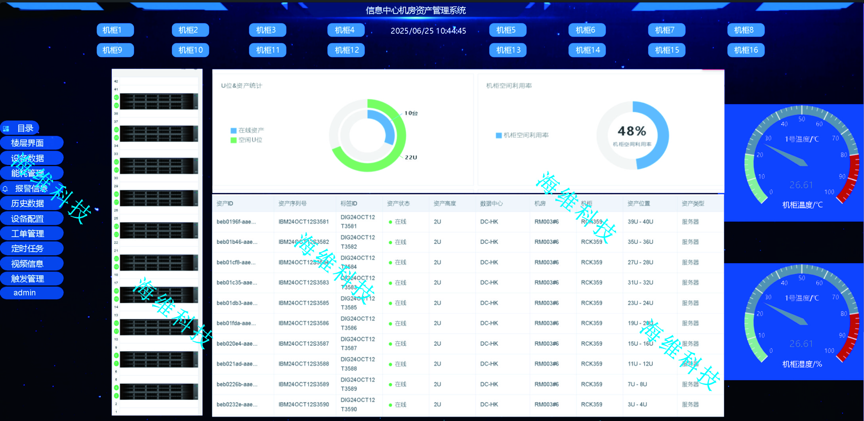Open 历史数据 from the sidebar
Image resolution: width=864 pixels, height=421 pixels.
coord(27,203)
